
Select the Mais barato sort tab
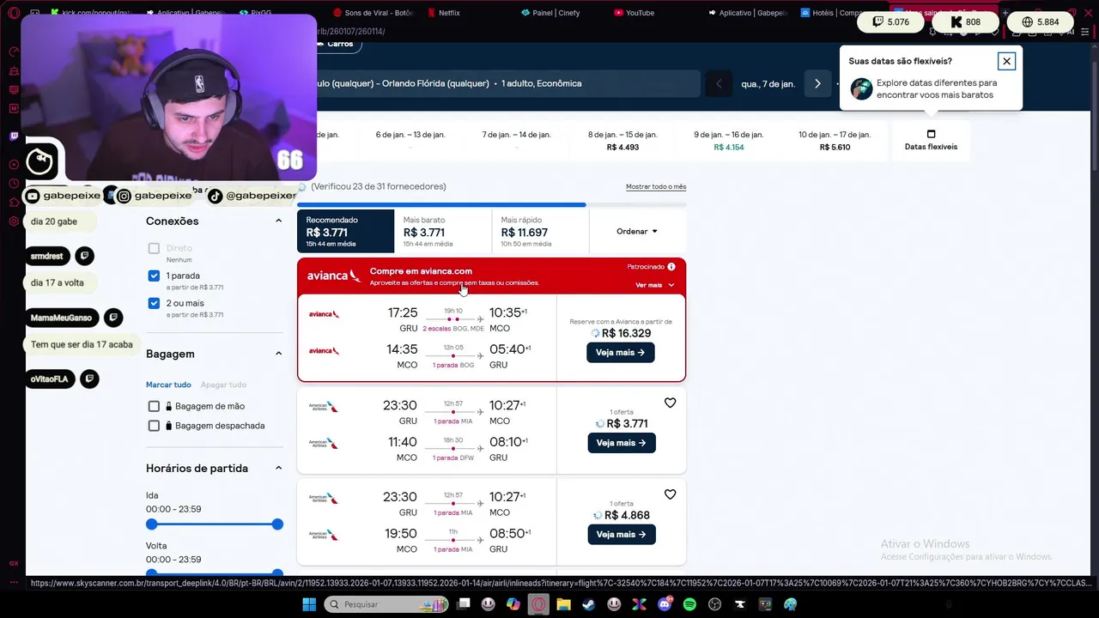click(x=443, y=231)
